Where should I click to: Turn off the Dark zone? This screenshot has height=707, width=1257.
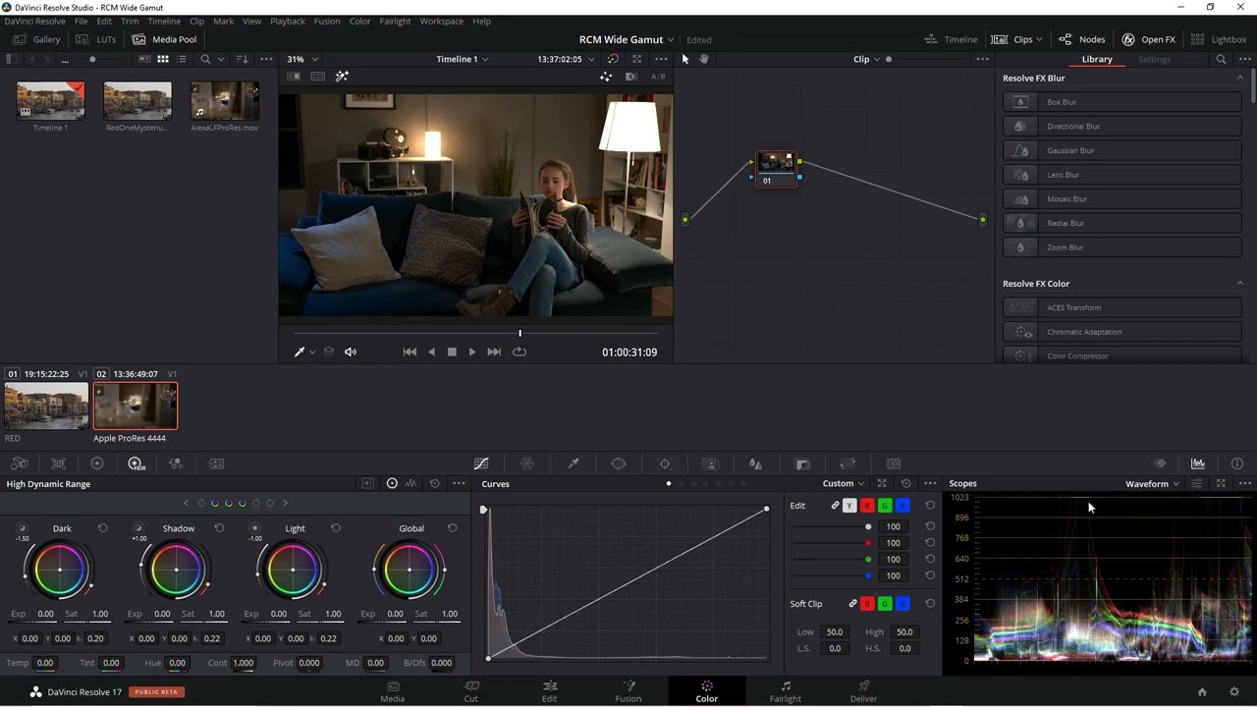click(22, 528)
